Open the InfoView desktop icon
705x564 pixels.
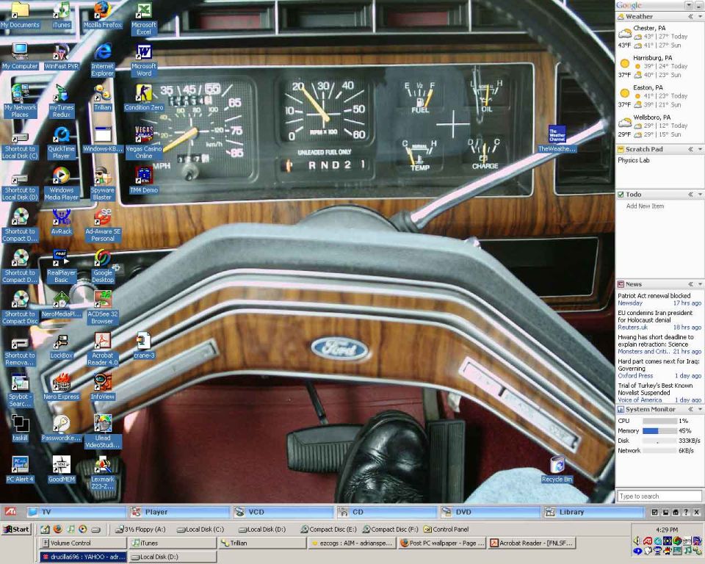(x=103, y=387)
